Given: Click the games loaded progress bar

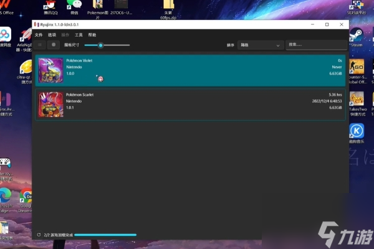Looking at the screenshot, I should click(x=105, y=235).
